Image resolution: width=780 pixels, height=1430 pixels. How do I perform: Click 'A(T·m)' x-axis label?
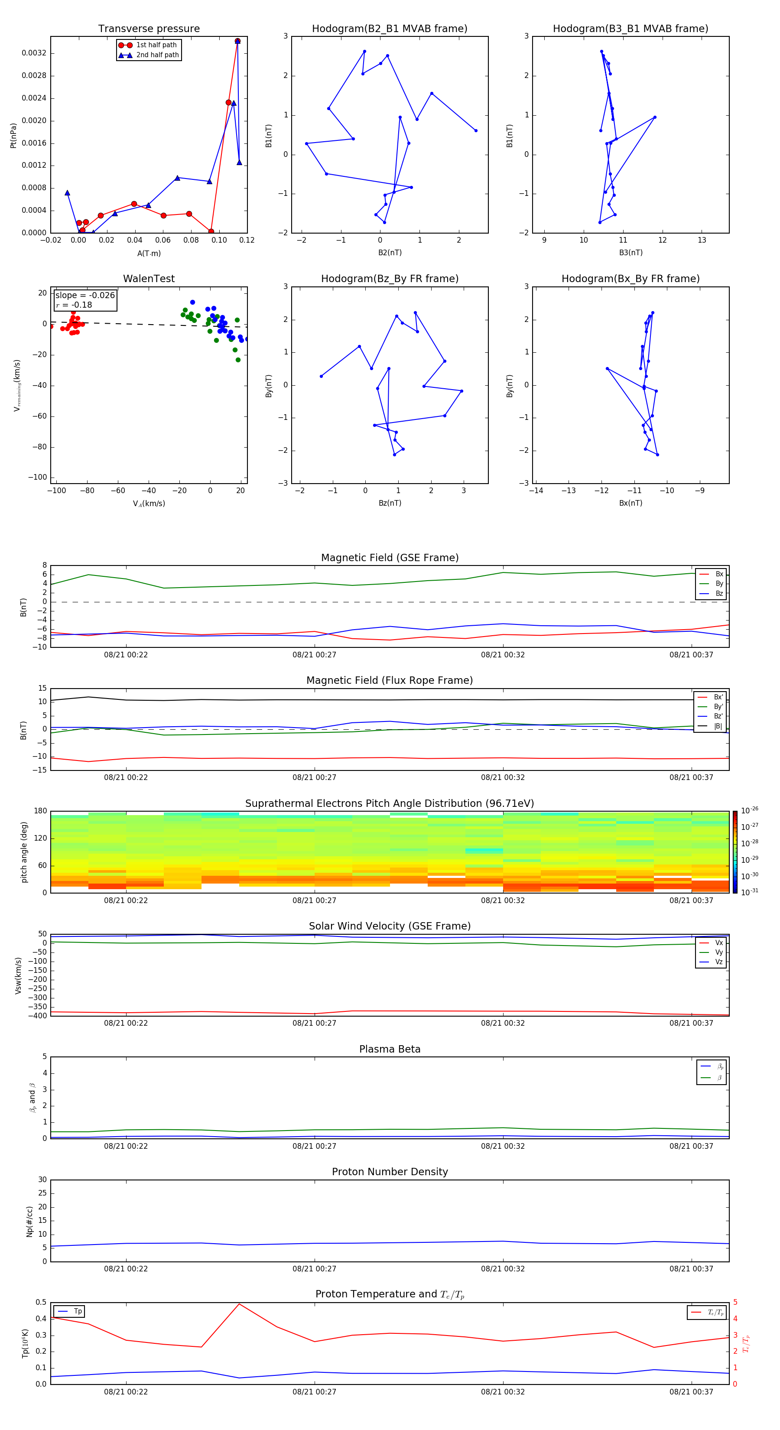tap(149, 253)
